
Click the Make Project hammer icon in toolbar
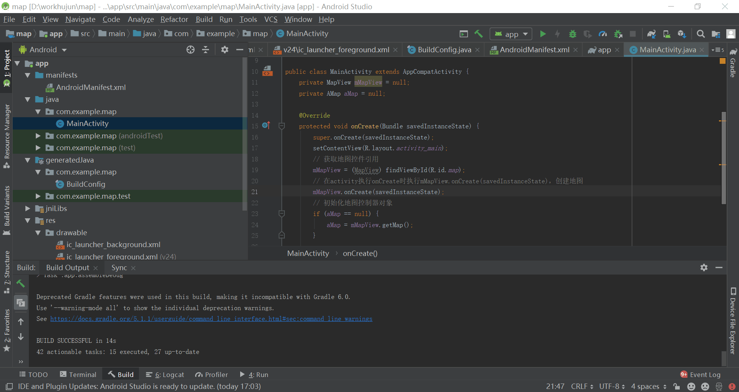pyautogui.click(x=478, y=34)
